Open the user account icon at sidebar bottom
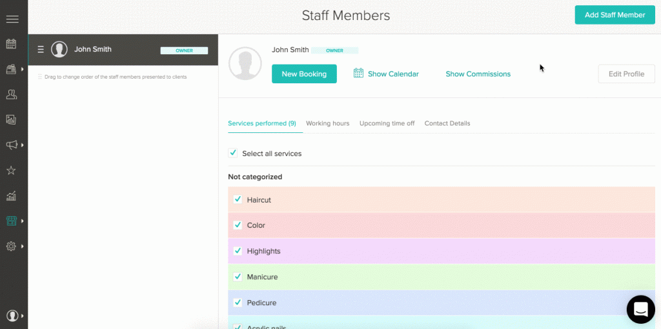 coord(12,315)
